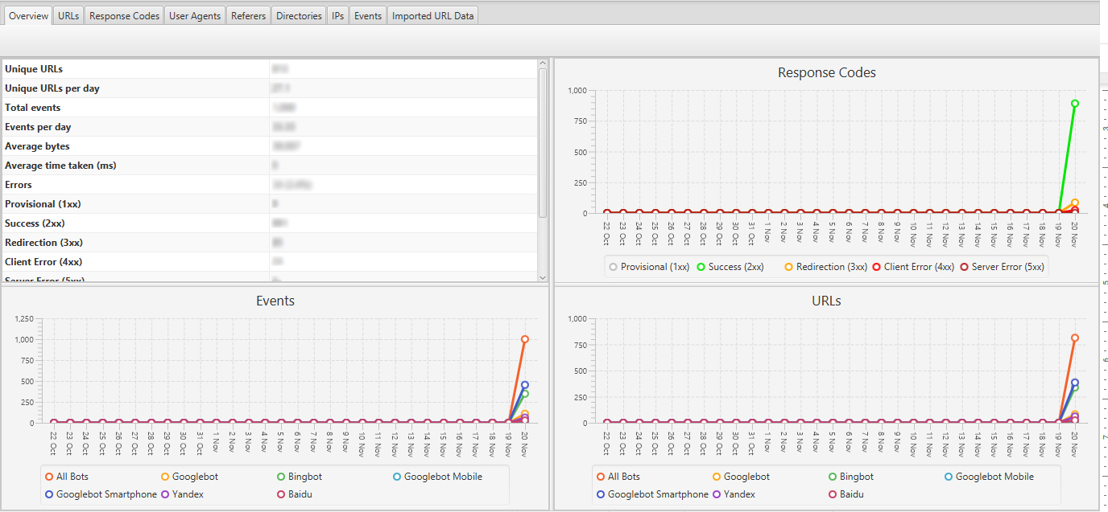Select the User Agents tab
Image resolution: width=1108 pixels, height=512 pixels.
coord(194,16)
